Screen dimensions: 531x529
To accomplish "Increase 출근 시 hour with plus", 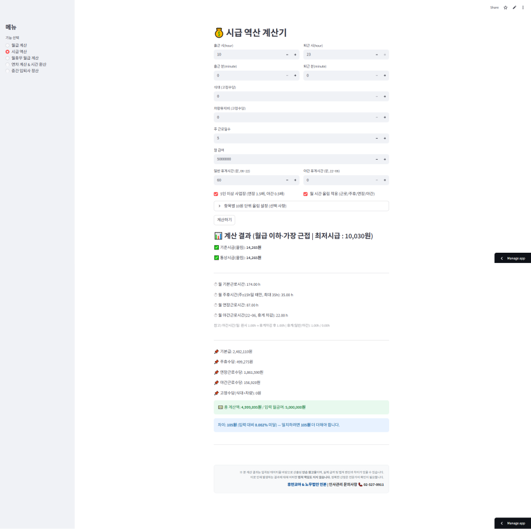I will [x=295, y=55].
